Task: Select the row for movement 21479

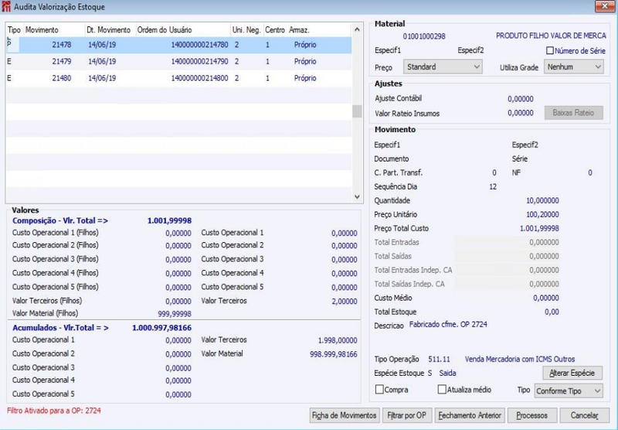Action: (x=179, y=62)
